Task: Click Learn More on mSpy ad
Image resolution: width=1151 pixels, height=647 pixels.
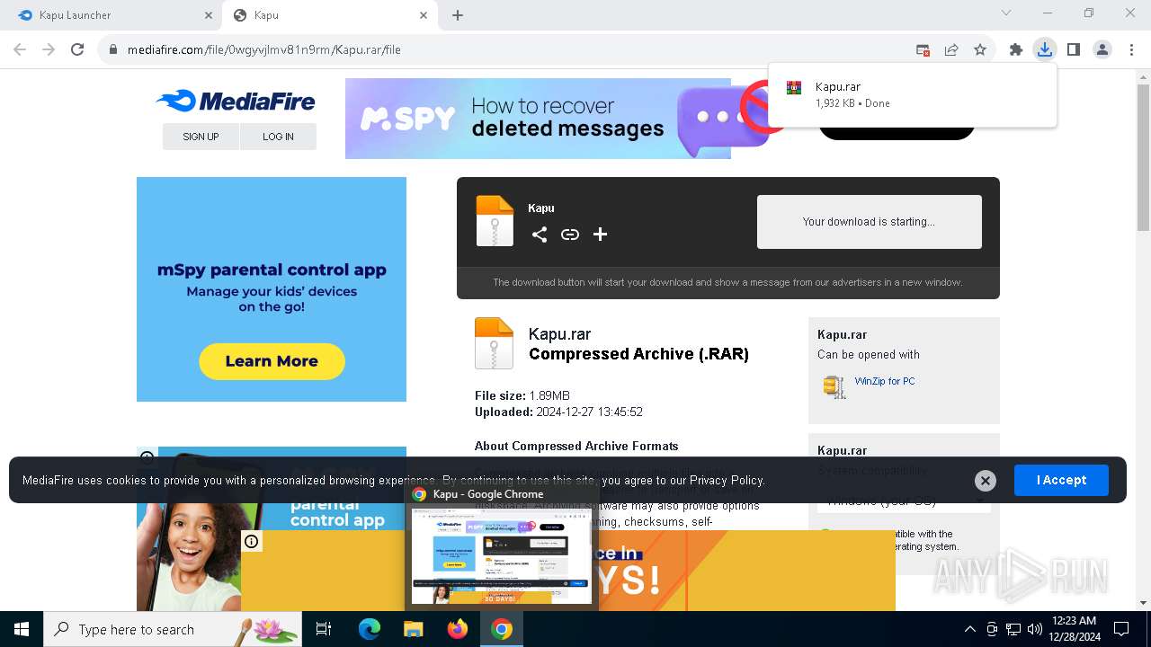Action: tap(272, 361)
